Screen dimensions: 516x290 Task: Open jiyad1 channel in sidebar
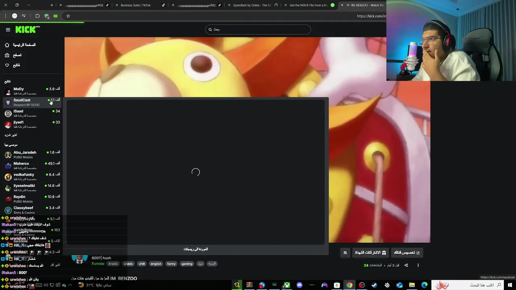pyautogui.click(x=32, y=124)
